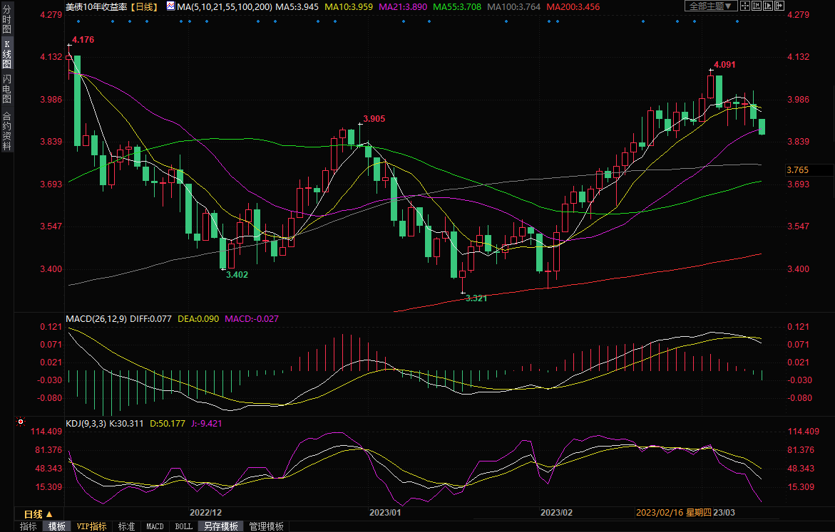Open the 合约资料 side tab
Viewport: 835px width, 532px height.
6,131
